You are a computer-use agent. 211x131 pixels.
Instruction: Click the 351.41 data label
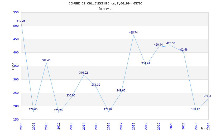tap(146, 63)
